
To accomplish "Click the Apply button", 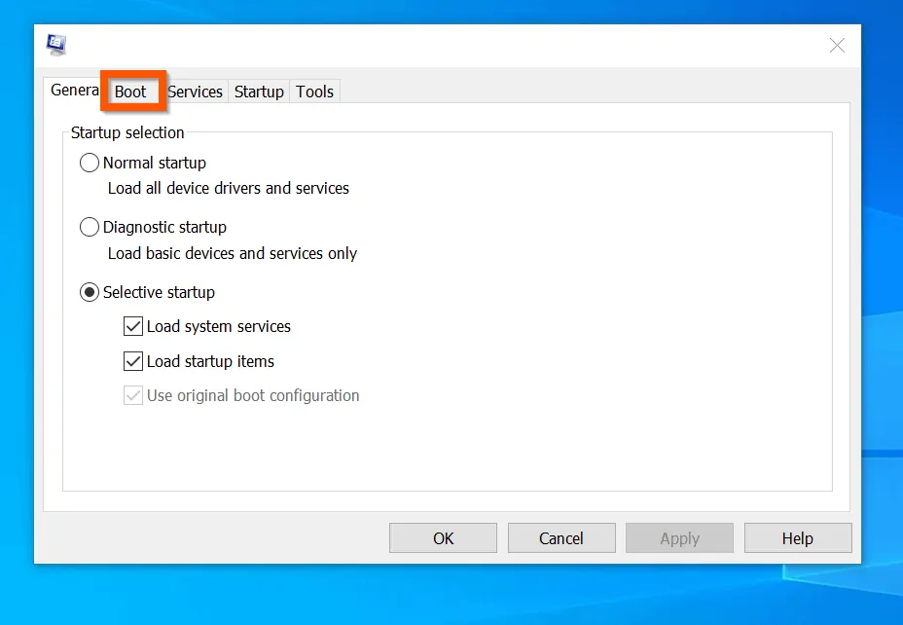I will [679, 537].
